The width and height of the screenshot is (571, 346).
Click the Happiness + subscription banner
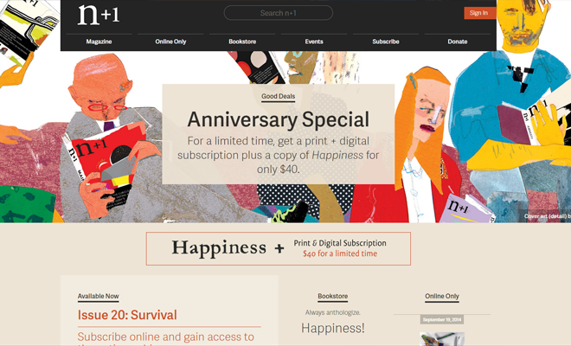pos(279,248)
